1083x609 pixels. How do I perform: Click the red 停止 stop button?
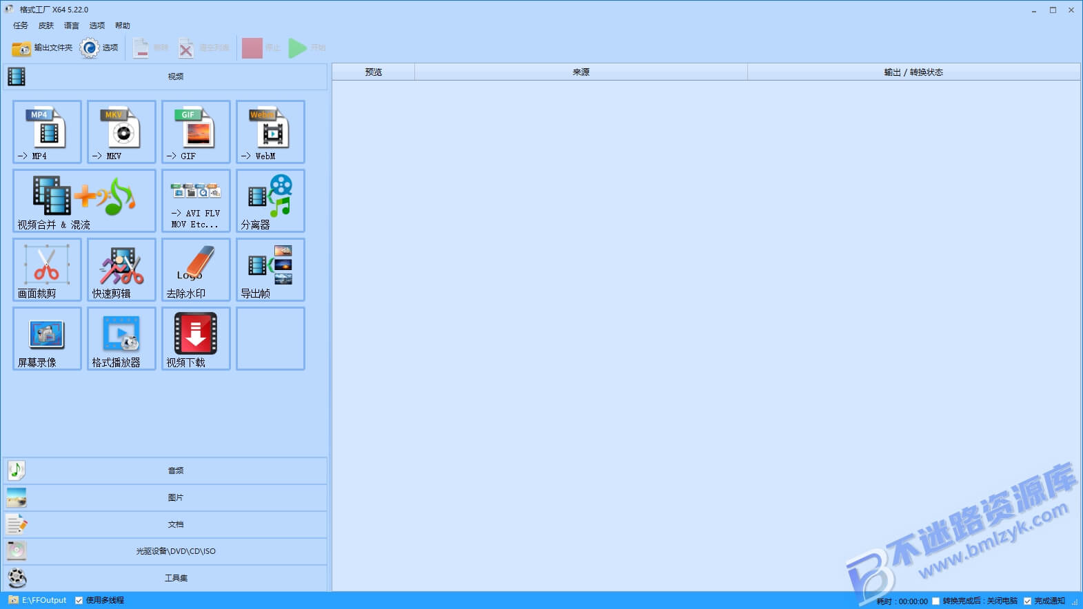pos(261,48)
